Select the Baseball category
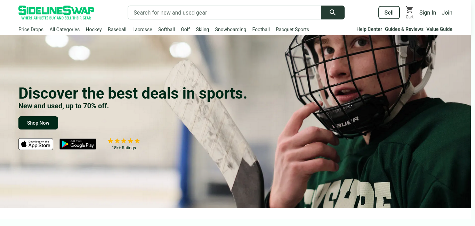Screen dimensions: 475x226 point(117,30)
